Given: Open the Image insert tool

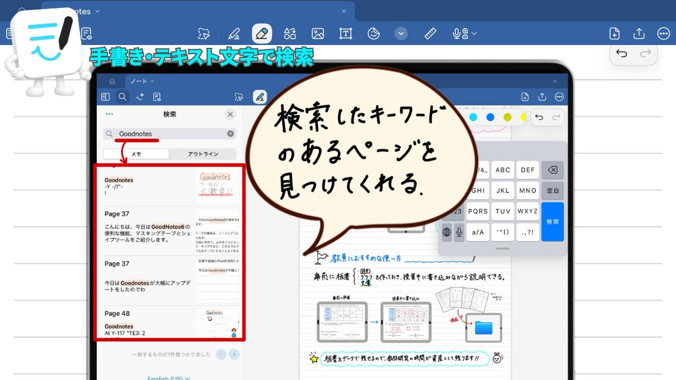Looking at the screenshot, I should click(x=318, y=34).
